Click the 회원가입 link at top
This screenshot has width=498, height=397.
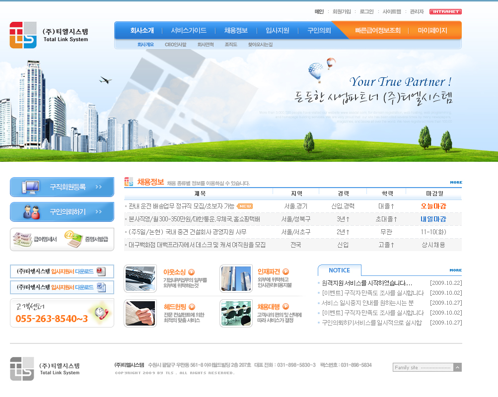click(342, 12)
